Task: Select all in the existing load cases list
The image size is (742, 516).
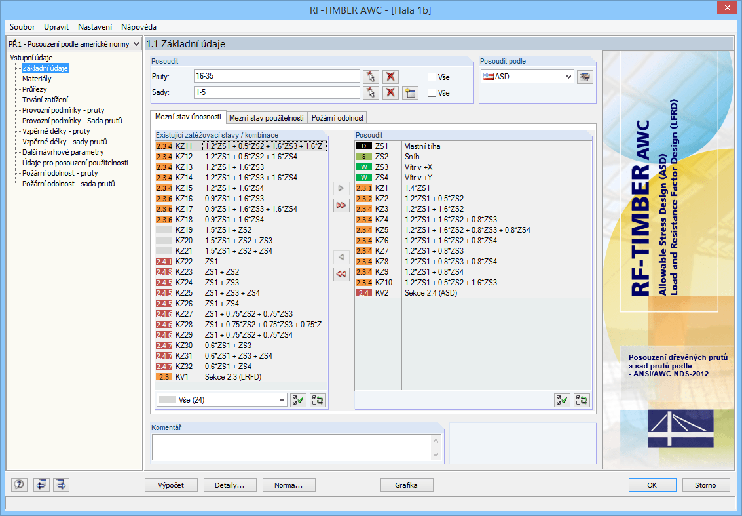Action: (x=298, y=400)
